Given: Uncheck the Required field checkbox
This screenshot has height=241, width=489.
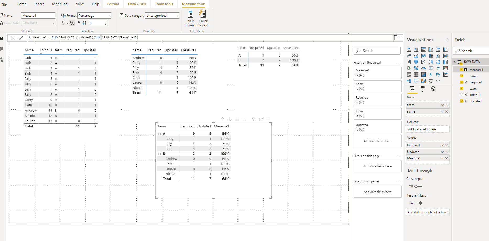Looking at the screenshot, I should 461,82.
